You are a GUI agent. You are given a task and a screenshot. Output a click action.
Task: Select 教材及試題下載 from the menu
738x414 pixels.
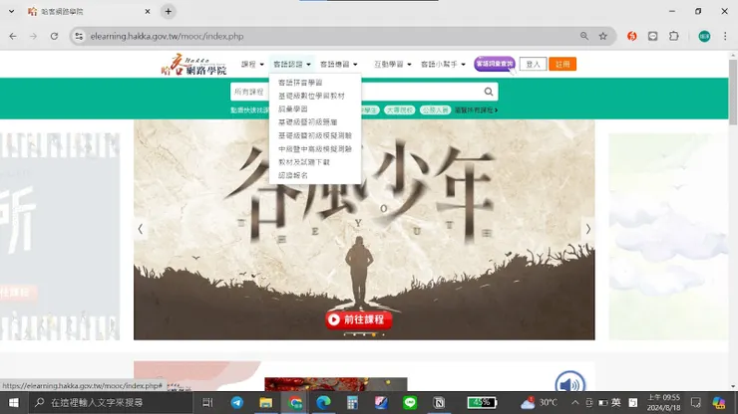point(304,161)
